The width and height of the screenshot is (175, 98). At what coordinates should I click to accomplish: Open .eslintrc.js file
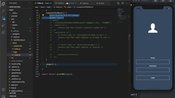point(15,67)
